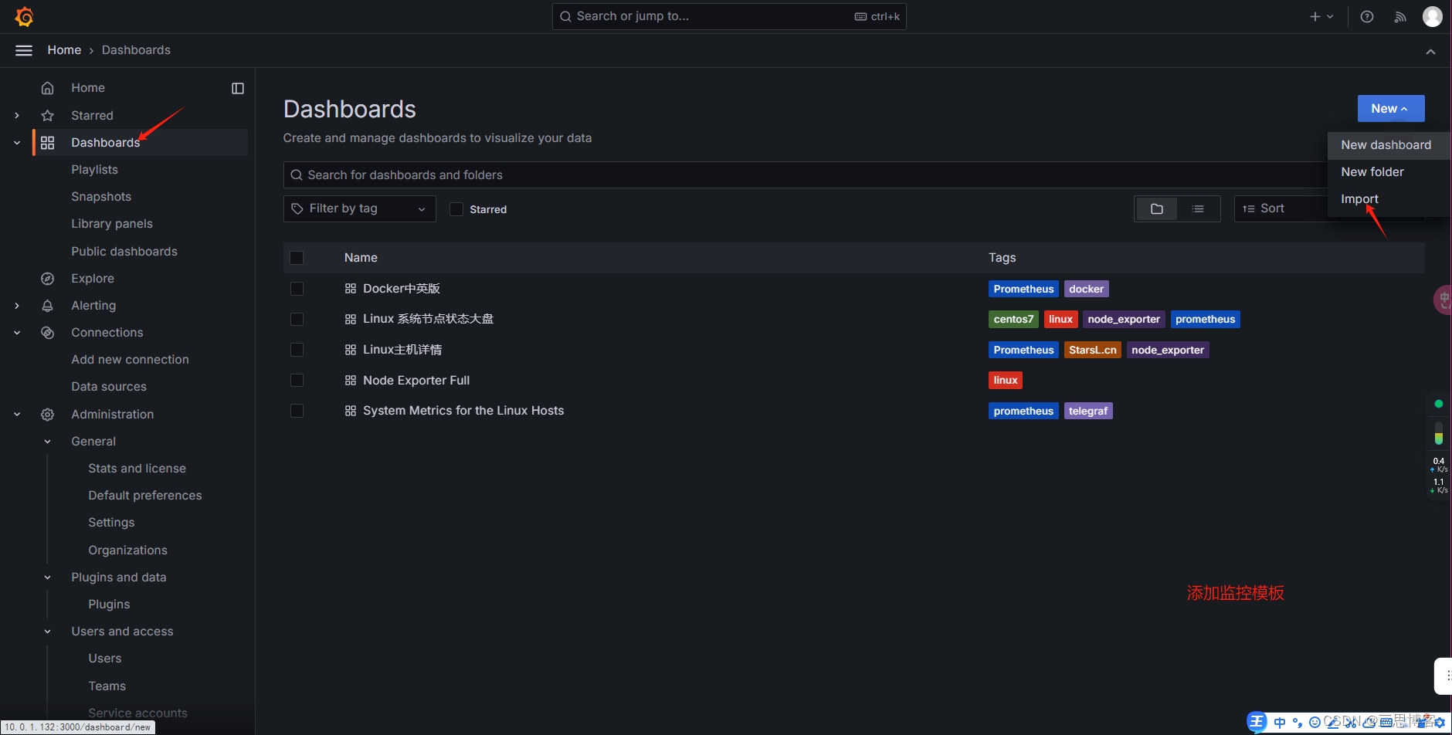Click the blue New button
Image resolution: width=1452 pixels, height=735 pixels.
1390,109
